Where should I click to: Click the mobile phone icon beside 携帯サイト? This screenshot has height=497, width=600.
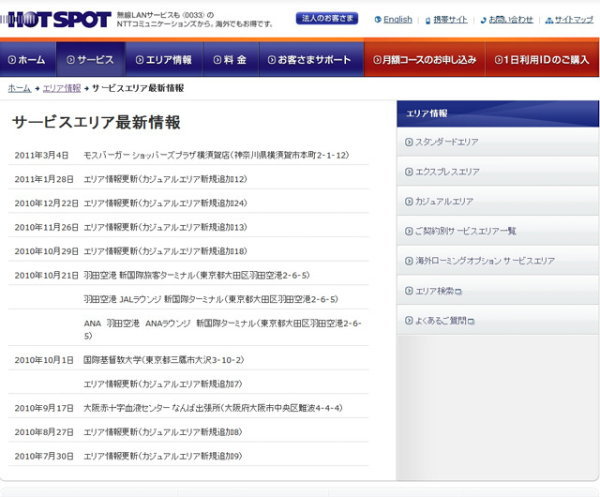[427, 20]
